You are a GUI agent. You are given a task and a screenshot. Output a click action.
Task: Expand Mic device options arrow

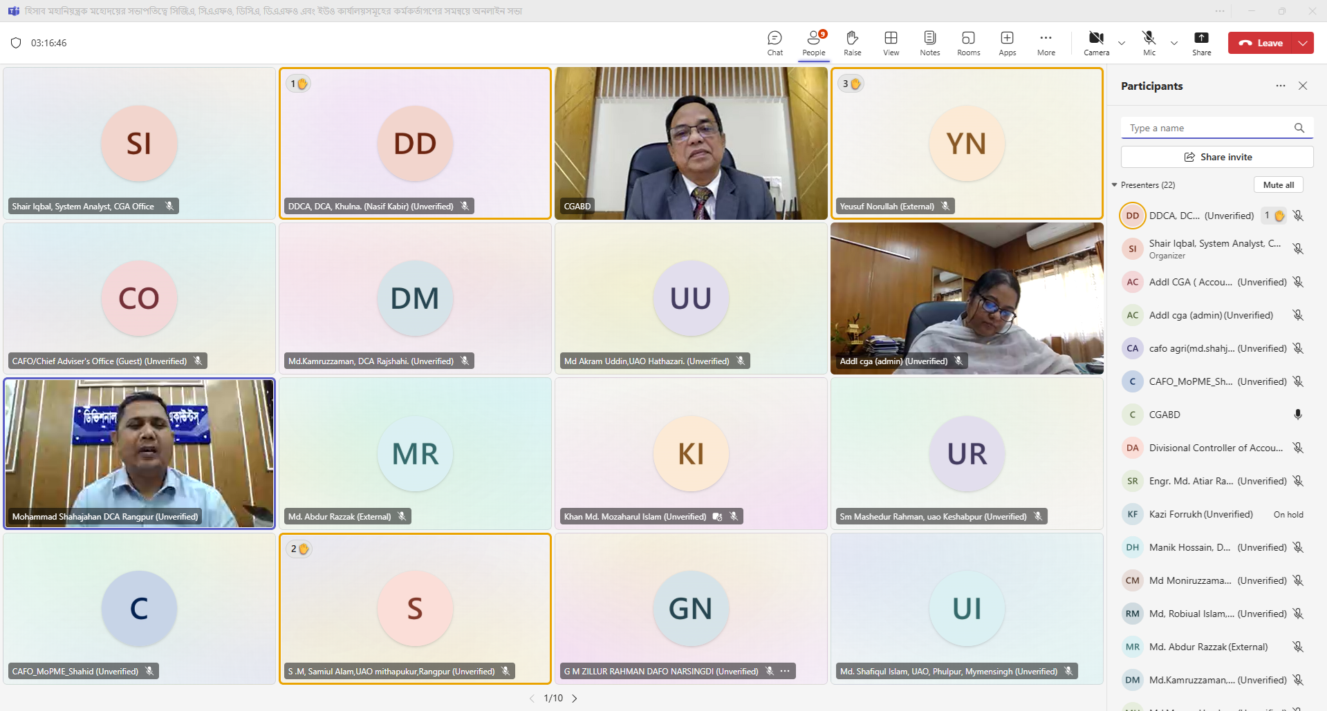pyautogui.click(x=1174, y=43)
